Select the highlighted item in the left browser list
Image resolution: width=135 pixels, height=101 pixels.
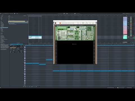tap(4, 27)
